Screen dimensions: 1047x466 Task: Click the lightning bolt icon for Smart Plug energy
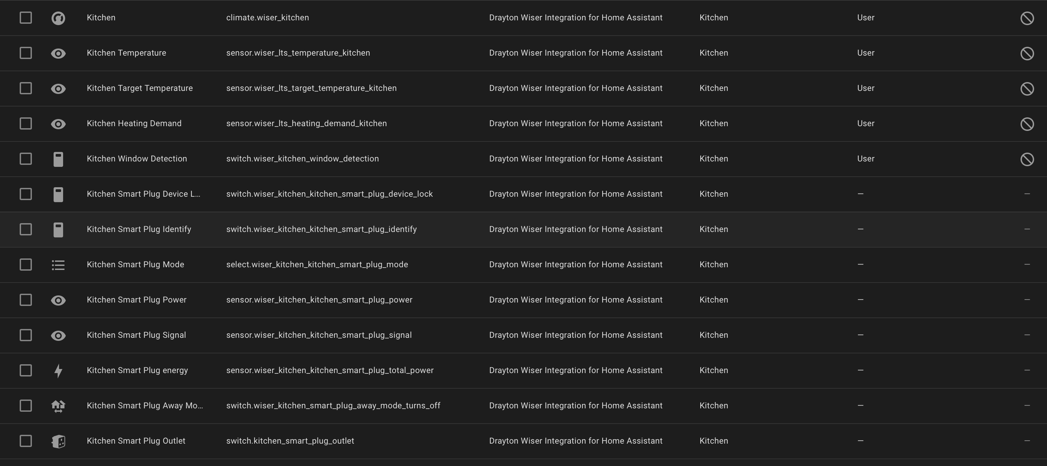(58, 370)
